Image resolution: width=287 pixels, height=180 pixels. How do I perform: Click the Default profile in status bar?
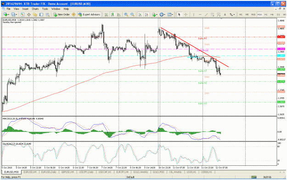coord(130,177)
